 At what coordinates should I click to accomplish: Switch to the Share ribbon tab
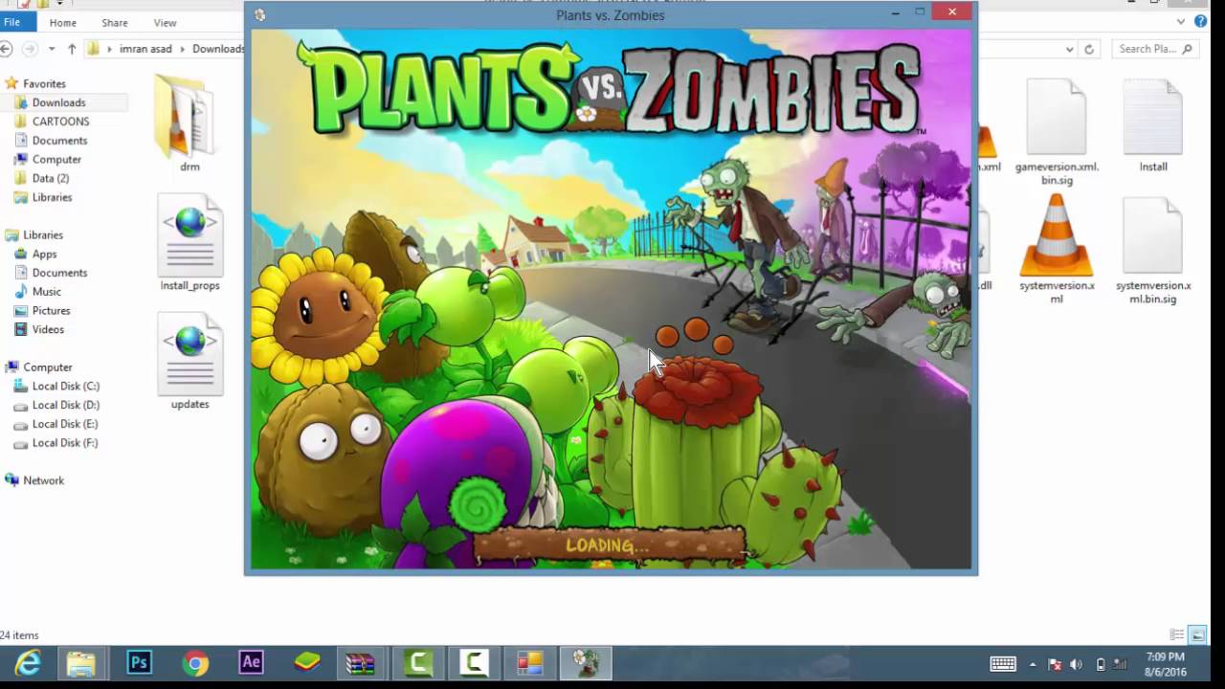click(x=115, y=22)
